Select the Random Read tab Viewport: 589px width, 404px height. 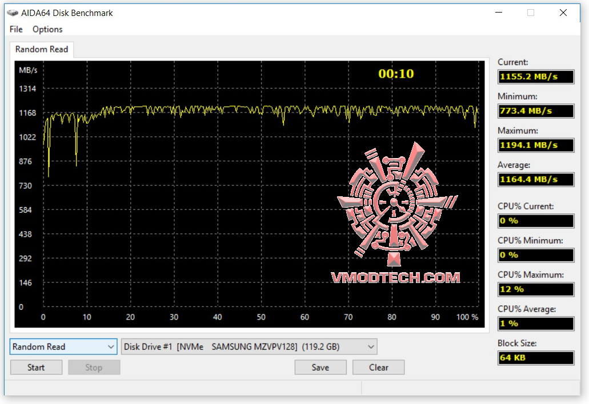click(x=42, y=49)
